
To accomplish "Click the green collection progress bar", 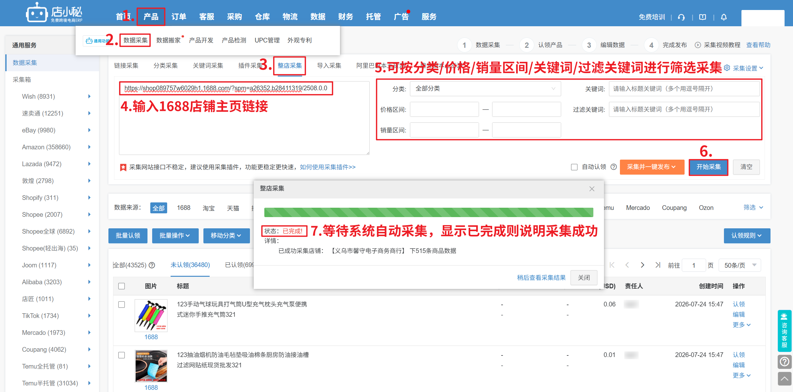I will pyautogui.click(x=429, y=212).
